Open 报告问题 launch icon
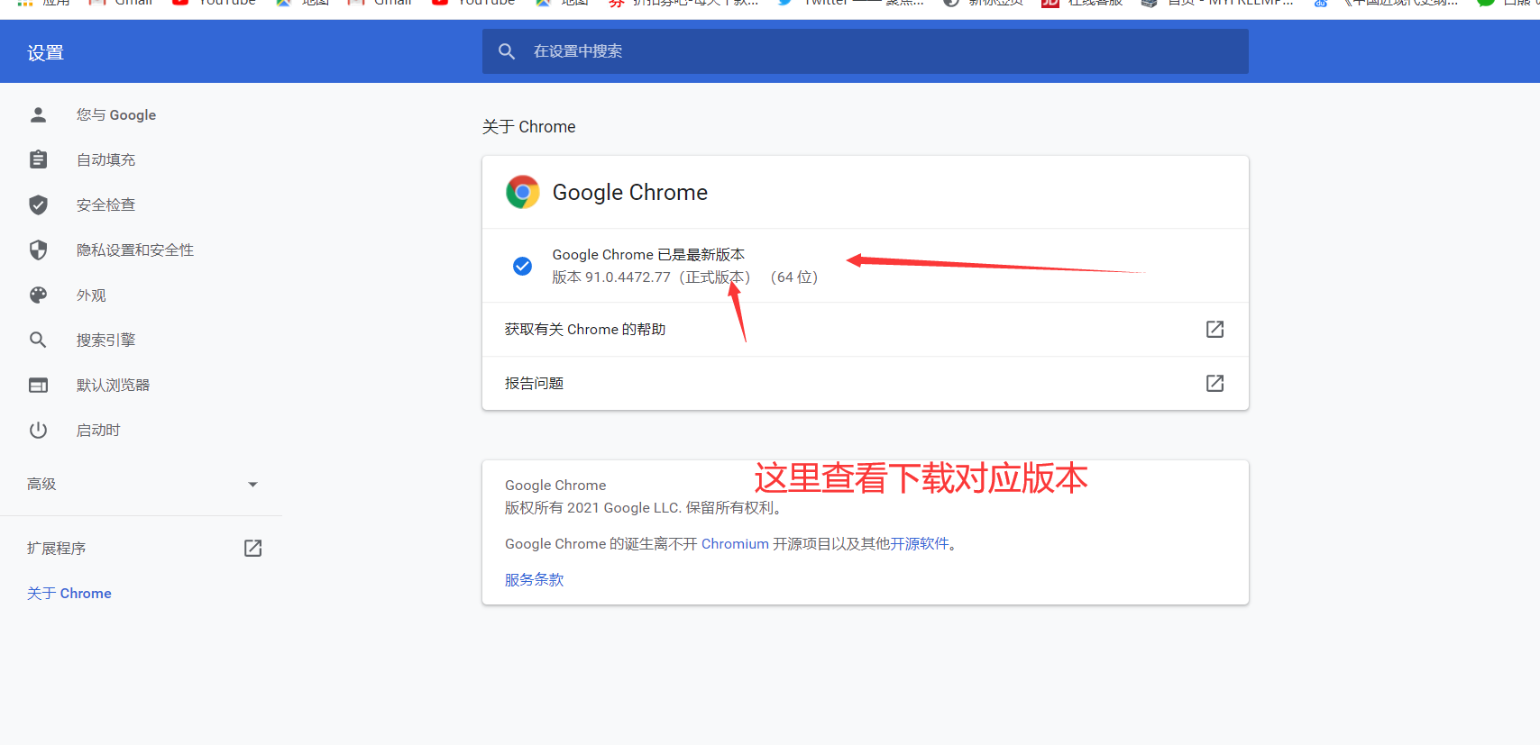This screenshot has height=745, width=1540. (x=1215, y=383)
